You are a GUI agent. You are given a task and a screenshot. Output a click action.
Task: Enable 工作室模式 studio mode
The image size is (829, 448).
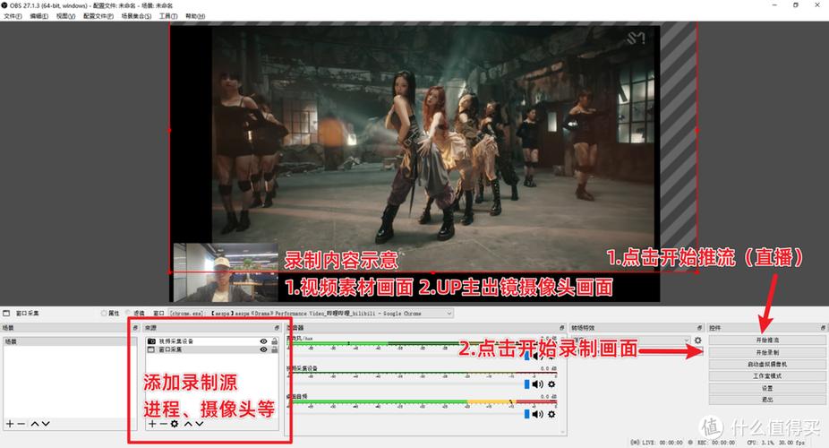tap(766, 376)
